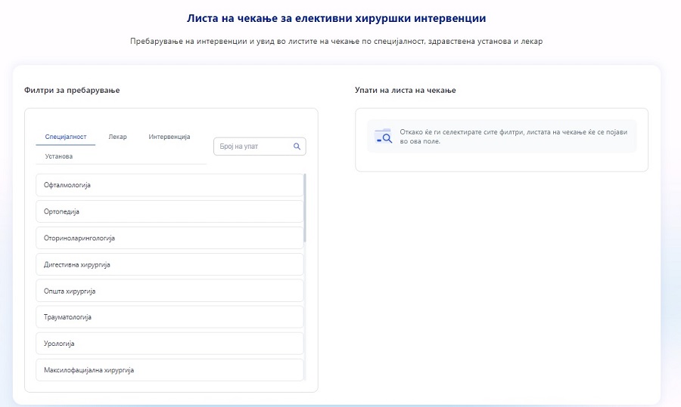Click the Филтри за пребарување heading

pos(72,91)
